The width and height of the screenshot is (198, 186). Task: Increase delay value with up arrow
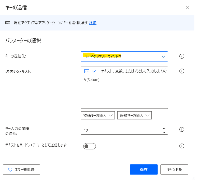click(x=164, y=129)
